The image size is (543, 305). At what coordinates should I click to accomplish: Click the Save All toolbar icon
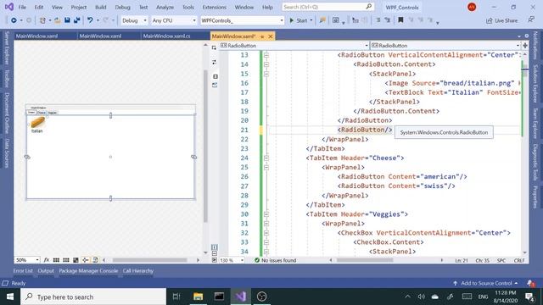(76, 20)
